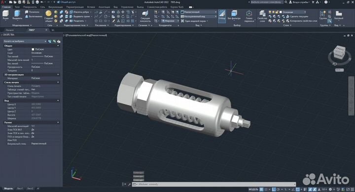Open the viewport configuration (Один видовой экран) dropdown
This screenshot has width=355, height=192.
(195, 21)
